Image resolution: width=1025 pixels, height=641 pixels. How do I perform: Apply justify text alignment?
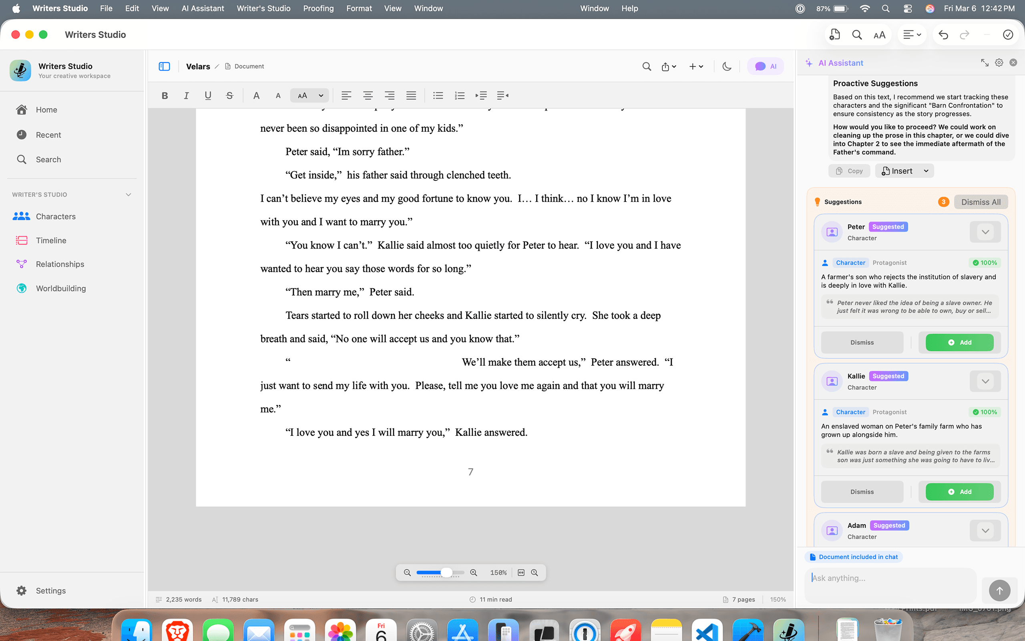click(x=411, y=95)
